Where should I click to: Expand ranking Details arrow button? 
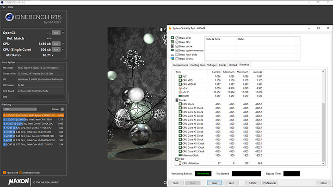[x=63, y=109]
